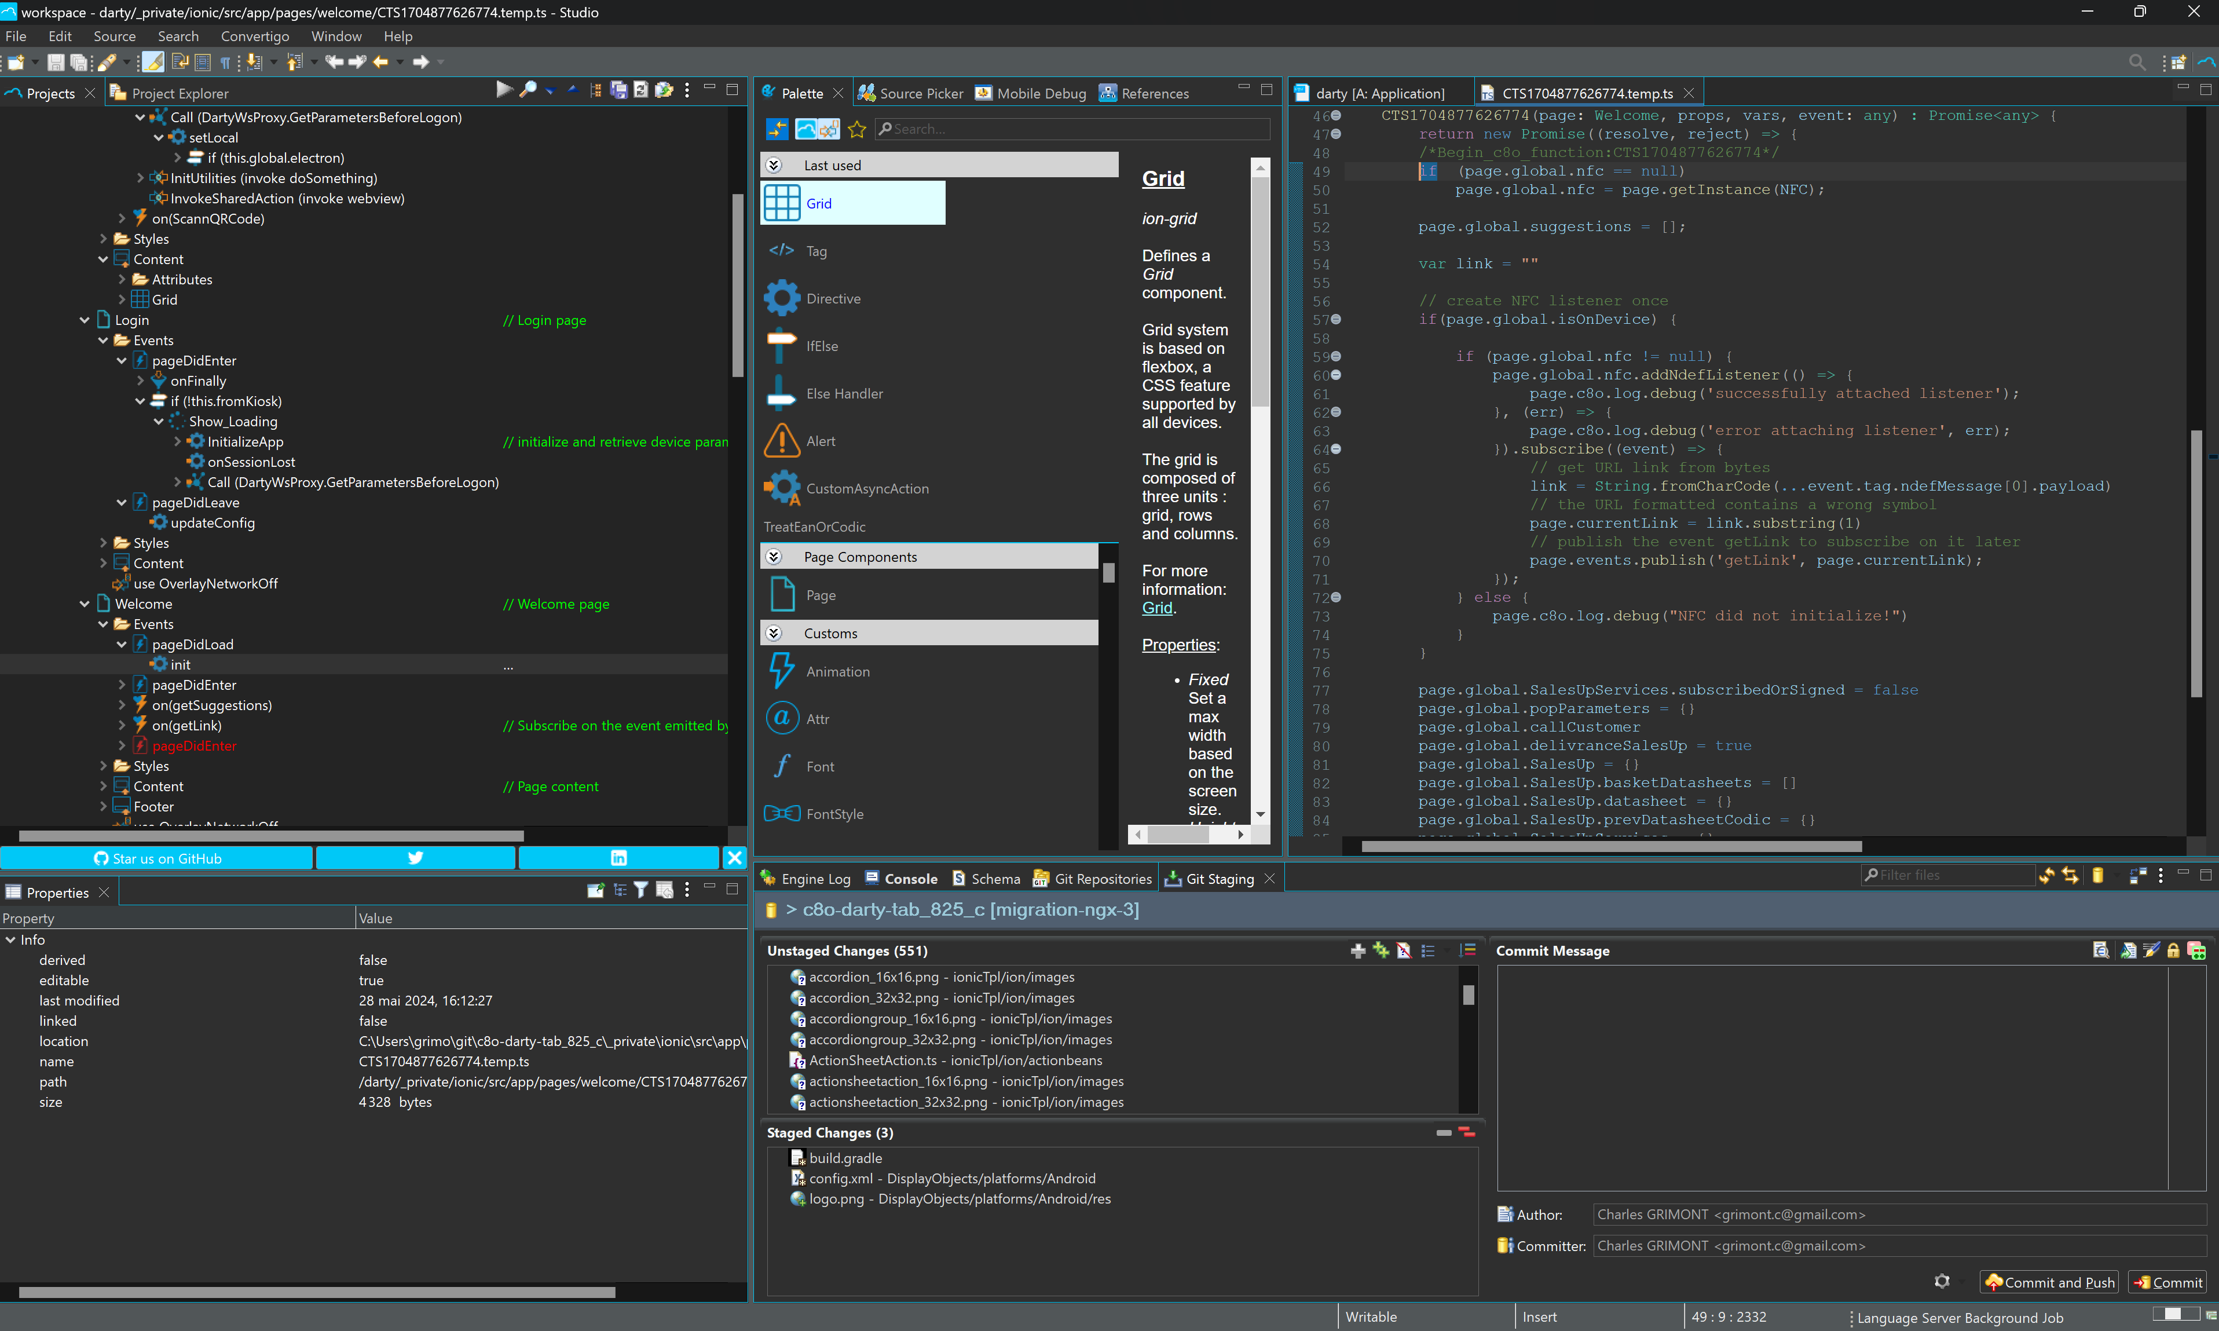Screen dimensions: 2219x1331
Task: Click inside the Palette Search field
Action: click(x=1071, y=129)
